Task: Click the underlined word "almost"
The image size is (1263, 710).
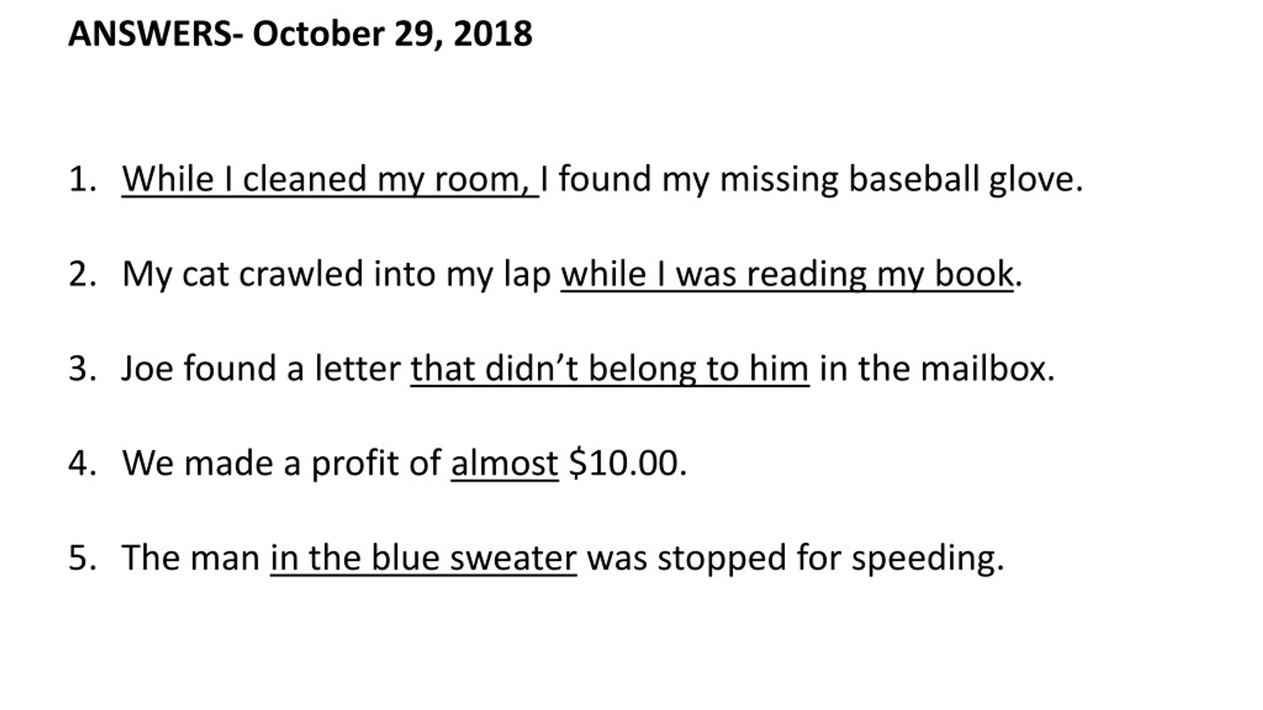Action: (x=504, y=464)
